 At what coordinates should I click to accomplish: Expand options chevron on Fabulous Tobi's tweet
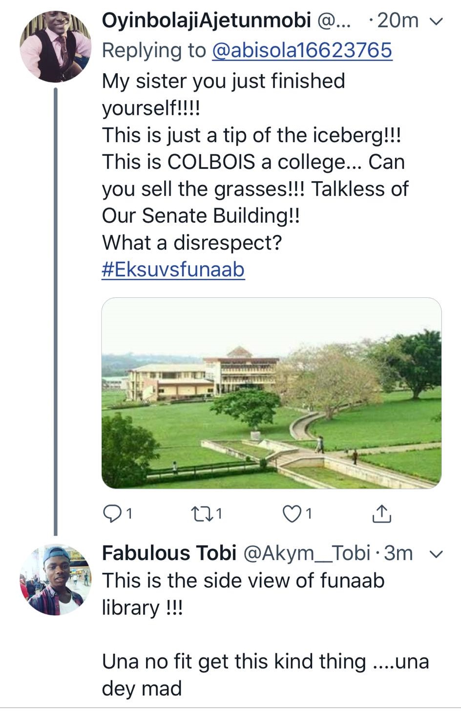point(435,554)
